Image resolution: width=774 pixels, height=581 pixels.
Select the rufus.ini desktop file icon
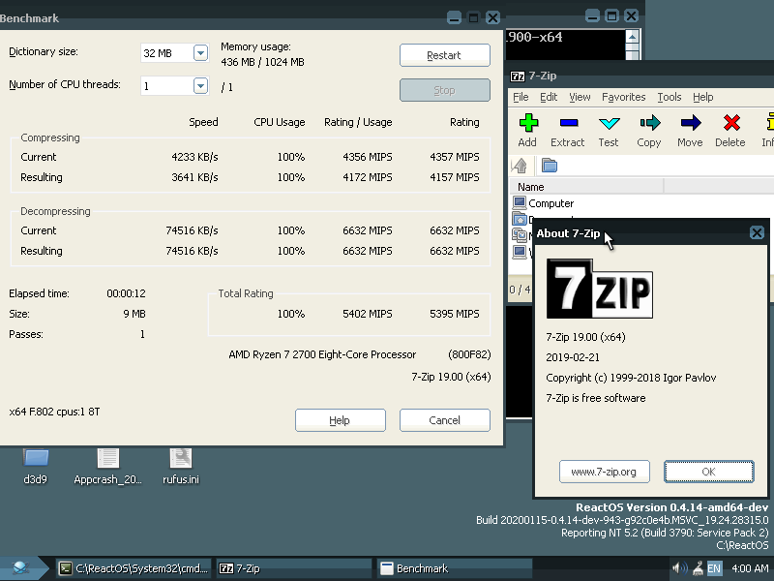[x=181, y=466]
